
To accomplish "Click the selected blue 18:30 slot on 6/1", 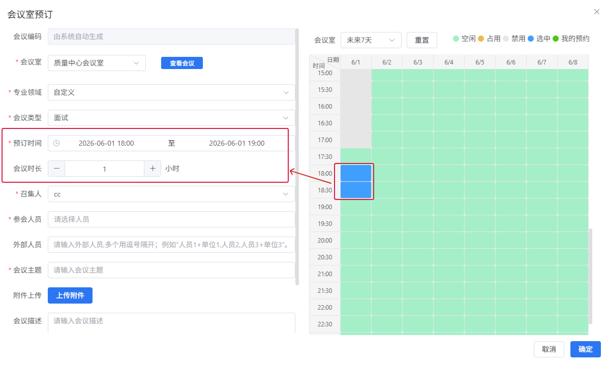I will click(x=356, y=190).
